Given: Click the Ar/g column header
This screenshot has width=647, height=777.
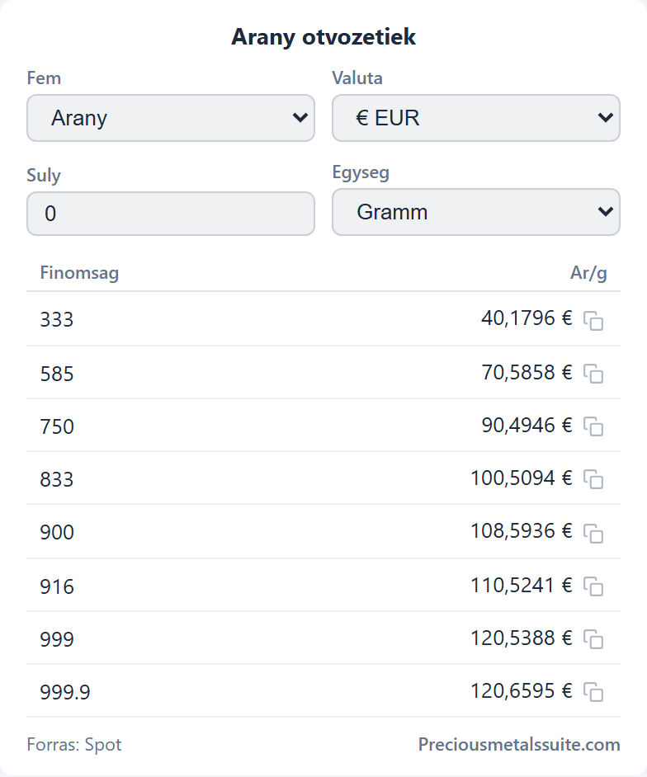Looking at the screenshot, I should 588,273.
